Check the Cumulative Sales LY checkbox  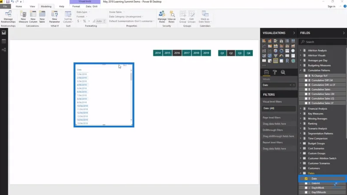pos(306,103)
